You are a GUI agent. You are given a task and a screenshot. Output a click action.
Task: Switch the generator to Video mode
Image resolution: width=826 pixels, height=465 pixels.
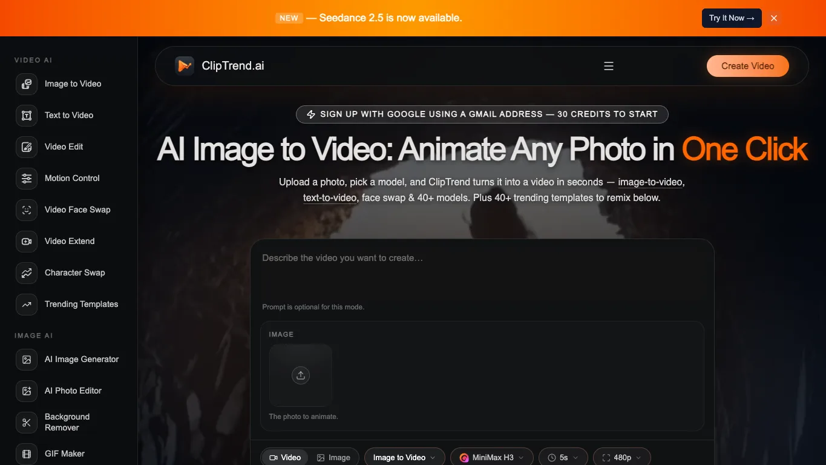pos(285,458)
